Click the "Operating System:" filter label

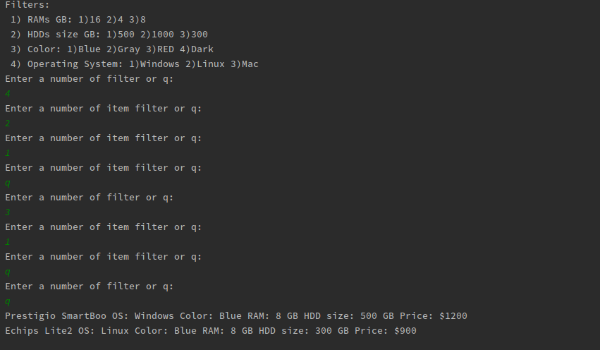[74, 64]
